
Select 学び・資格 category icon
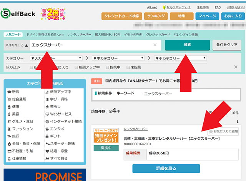pyautogui.click(x=47, y=99)
